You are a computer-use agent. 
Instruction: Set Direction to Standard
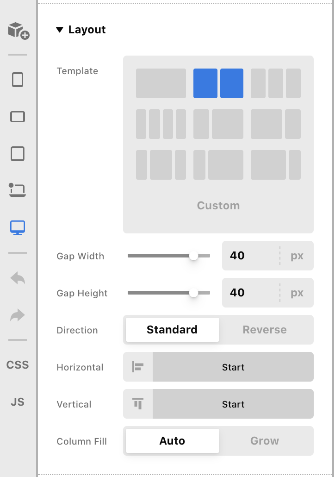(x=172, y=330)
